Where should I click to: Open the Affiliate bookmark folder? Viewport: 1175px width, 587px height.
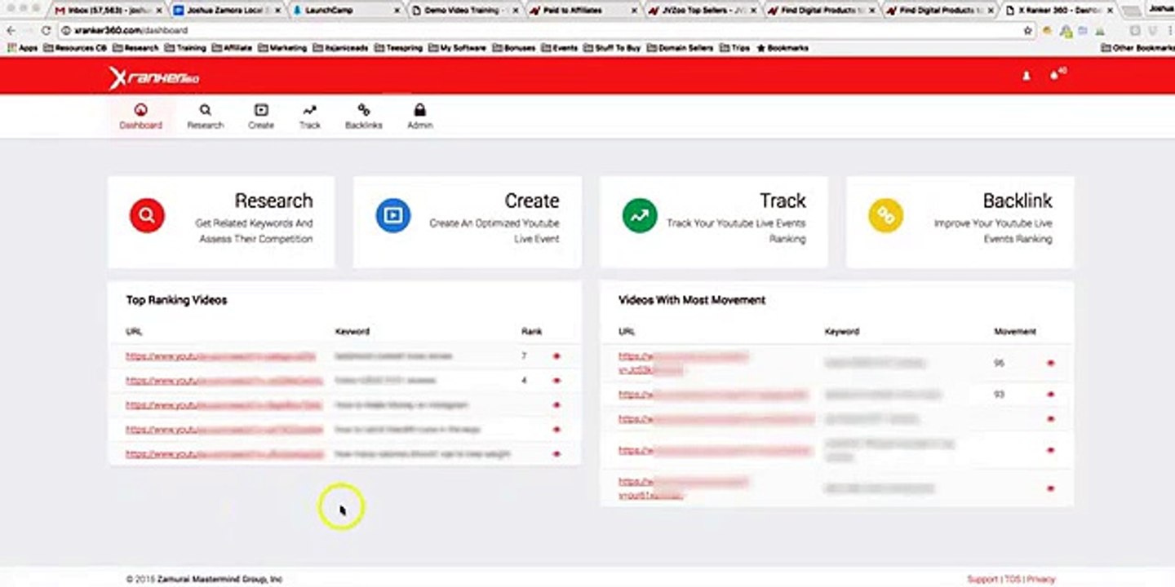(x=232, y=48)
